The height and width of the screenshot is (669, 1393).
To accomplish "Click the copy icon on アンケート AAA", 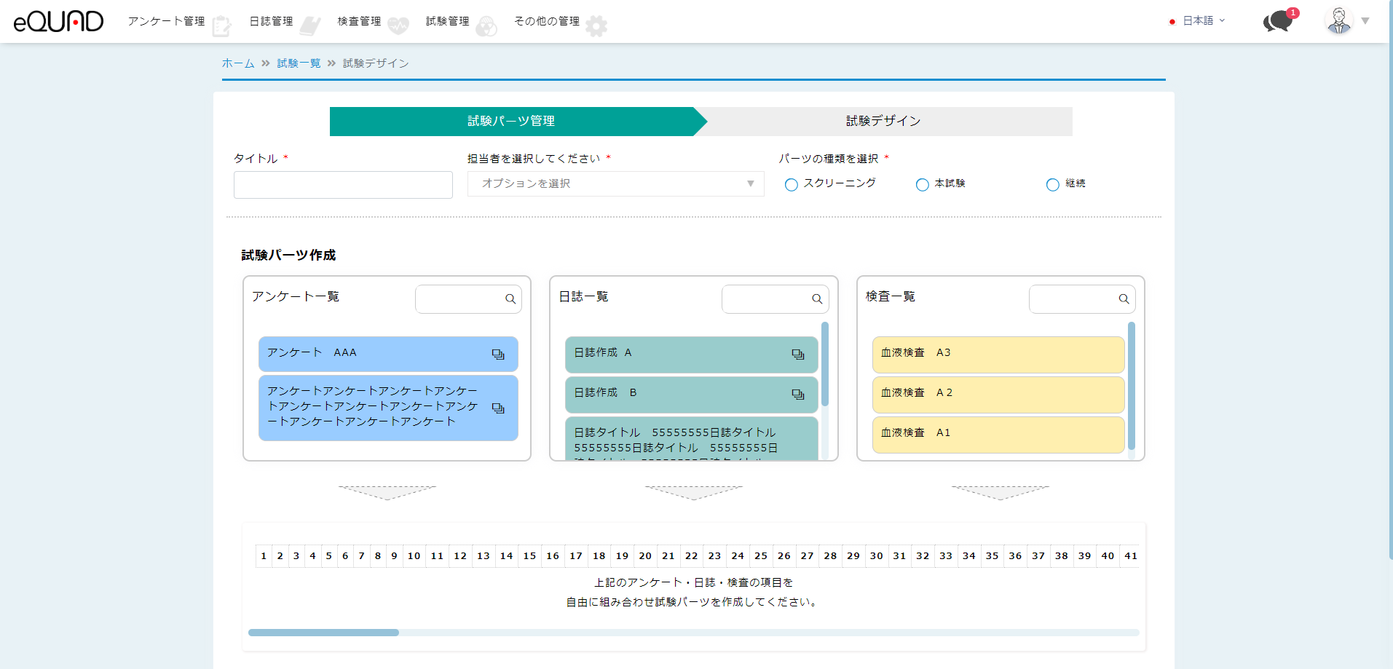I will pyautogui.click(x=498, y=355).
